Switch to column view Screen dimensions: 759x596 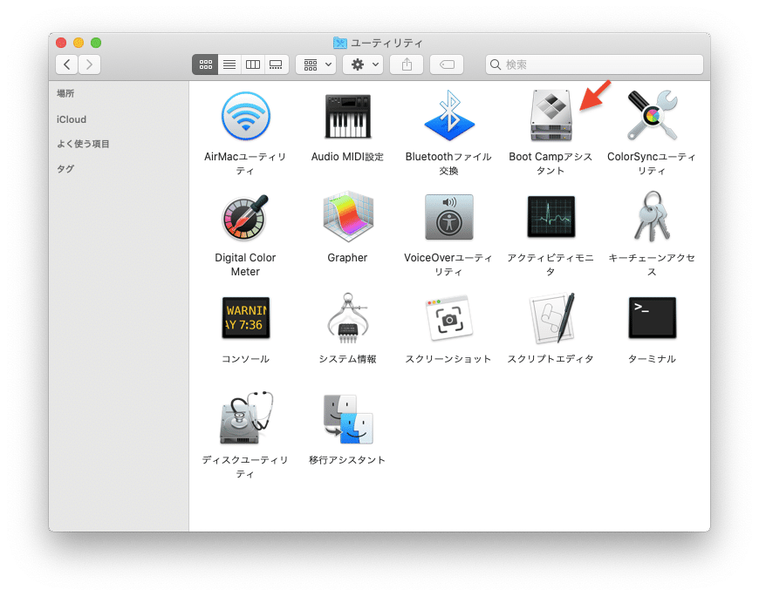pyautogui.click(x=253, y=64)
